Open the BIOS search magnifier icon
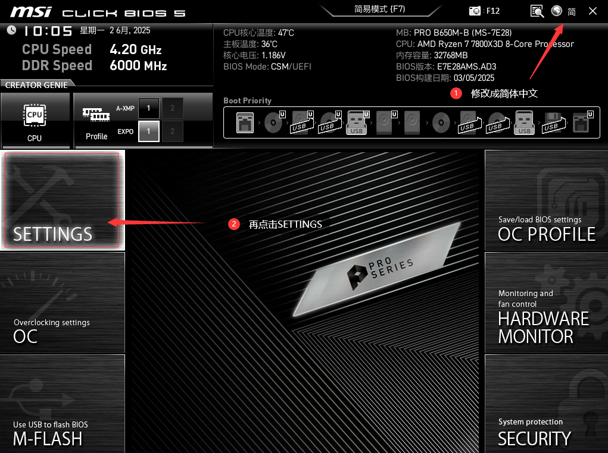This screenshot has height=453, width=608. coord(537,11)
